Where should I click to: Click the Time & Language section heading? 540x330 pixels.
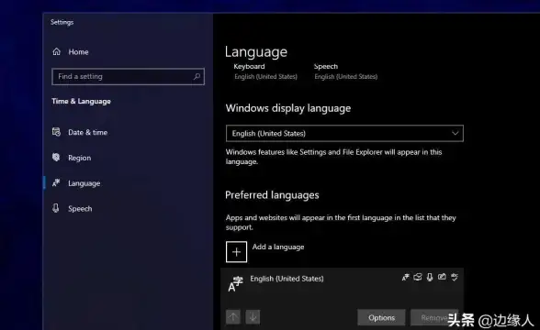81,102
